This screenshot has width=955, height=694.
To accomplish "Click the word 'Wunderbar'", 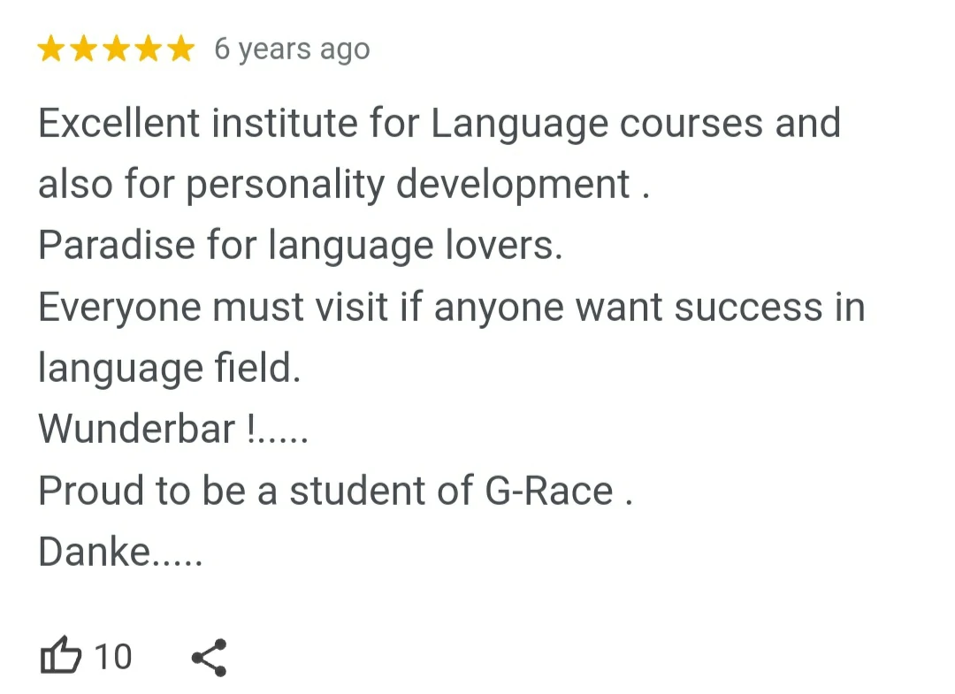I will [x=137, y=430].
